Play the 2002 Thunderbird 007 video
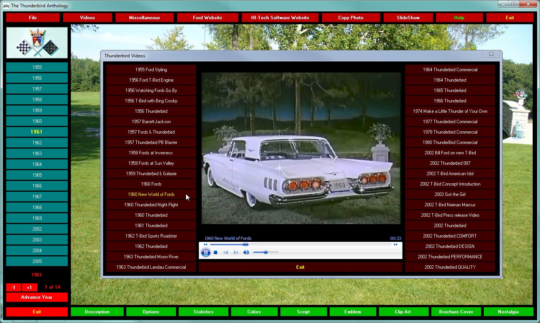Screen dimensions: 540x323 (x=450, y=163)
